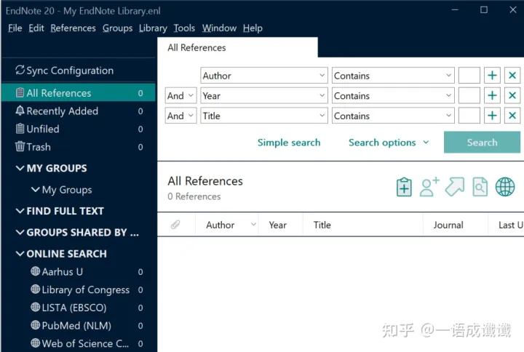Screen dimensions: 524x352
Task: Open Search options dropdown
Action: (x=389, y=143)
